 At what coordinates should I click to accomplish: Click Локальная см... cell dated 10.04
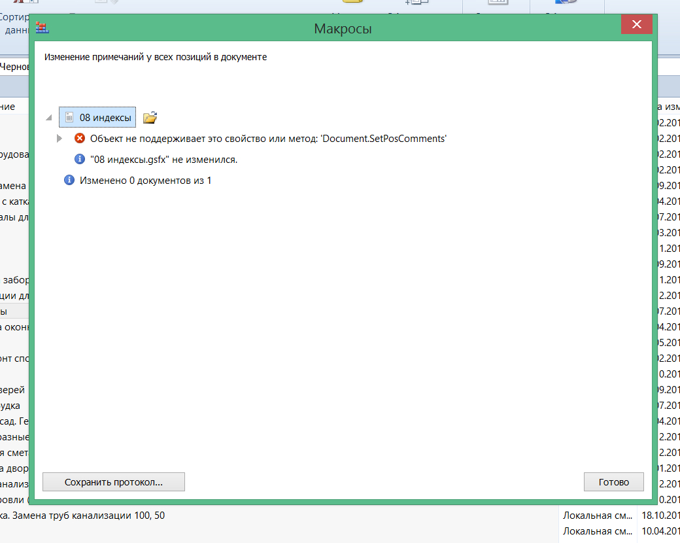tap(598, 531)
